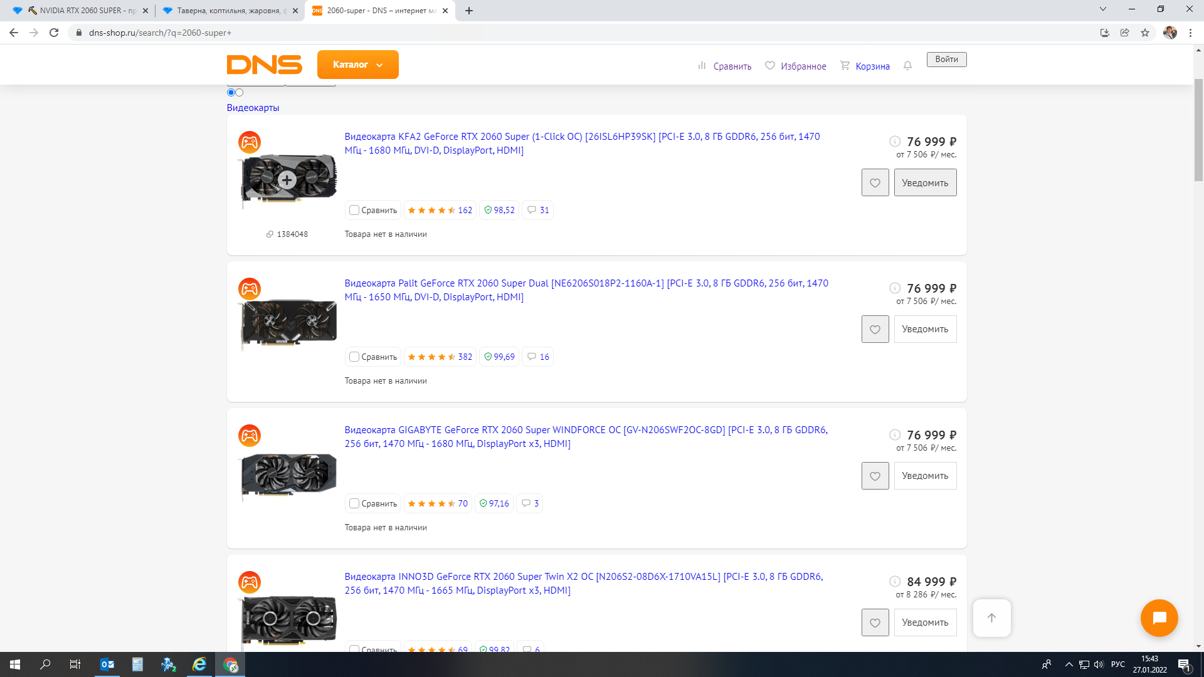Check Сравнить for Palit RTX 2060 Super

click(x=354, y=357)
